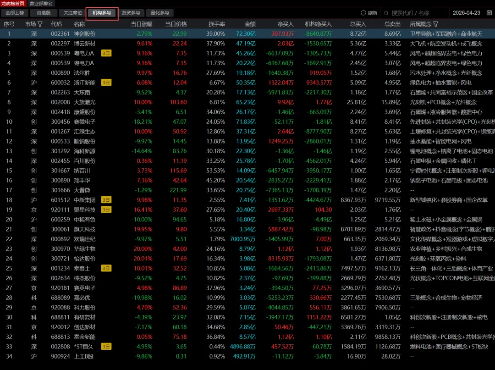
Task: Click stock name 科力股份
Action: [85, 308]
